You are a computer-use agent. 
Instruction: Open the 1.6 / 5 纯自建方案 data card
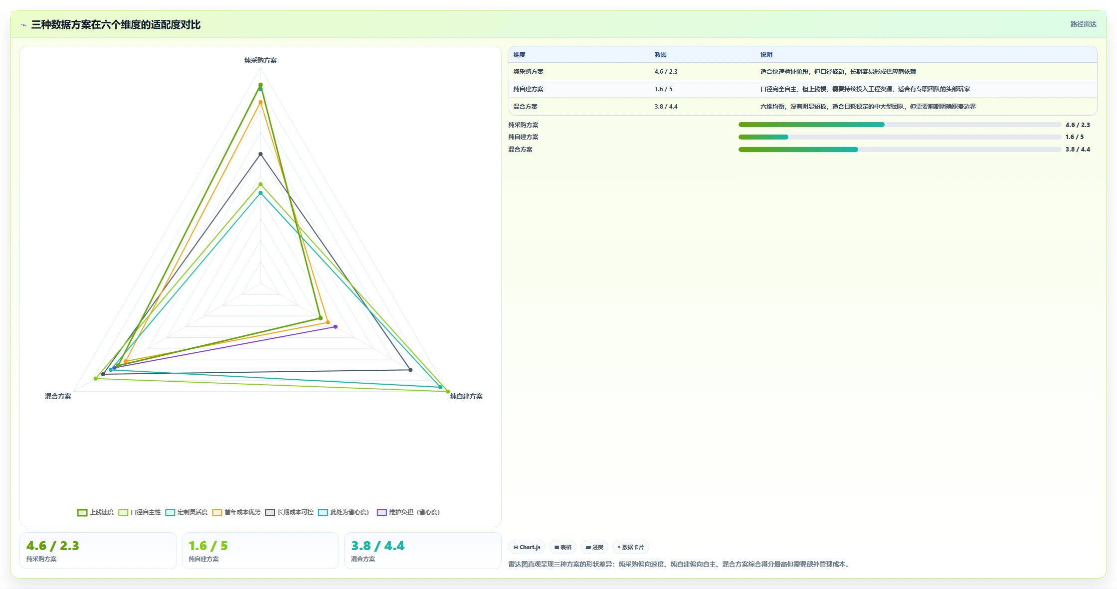[260, 551]
